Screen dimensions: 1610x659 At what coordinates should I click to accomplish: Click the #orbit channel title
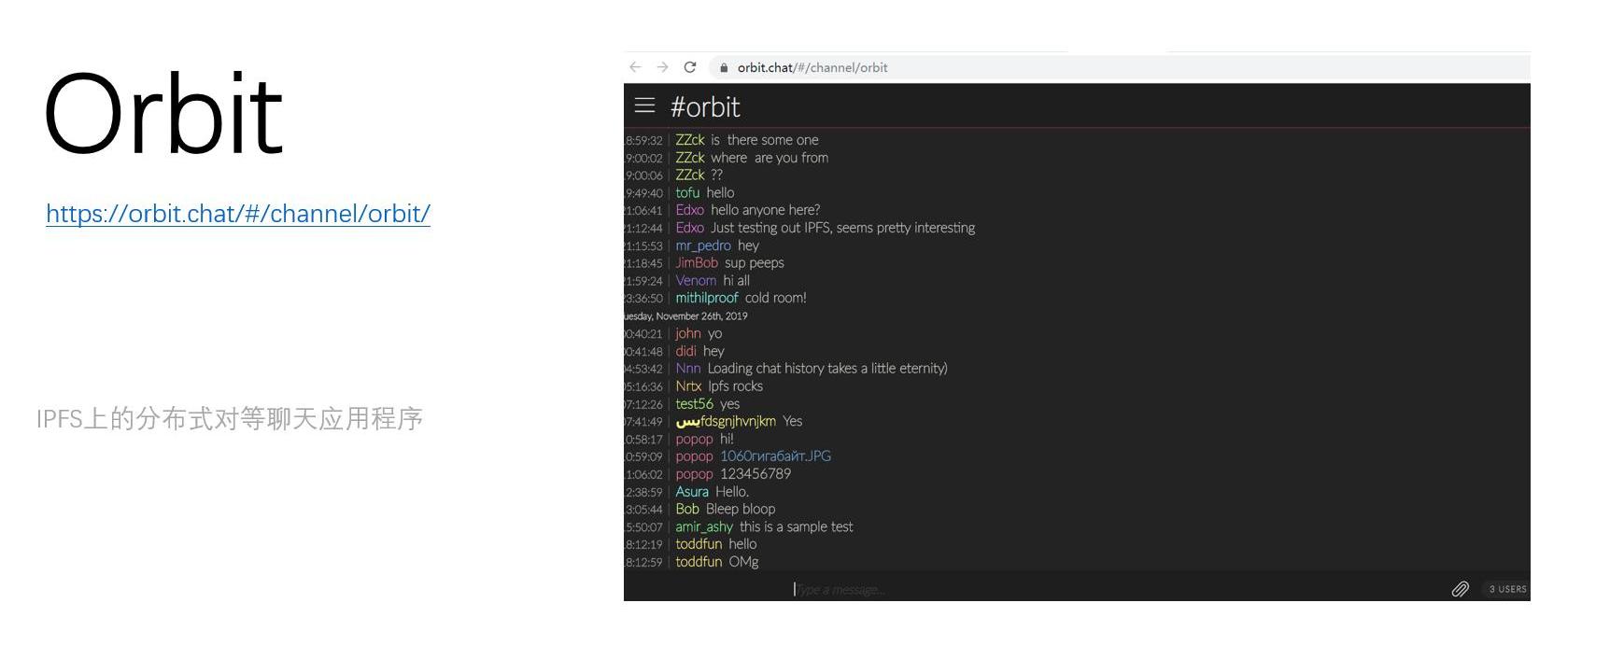(x=705, y=107)
